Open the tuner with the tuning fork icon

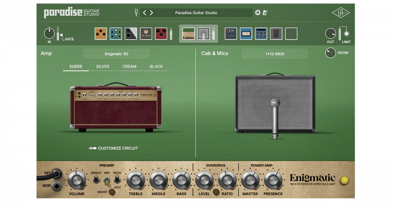pos(136,13)
